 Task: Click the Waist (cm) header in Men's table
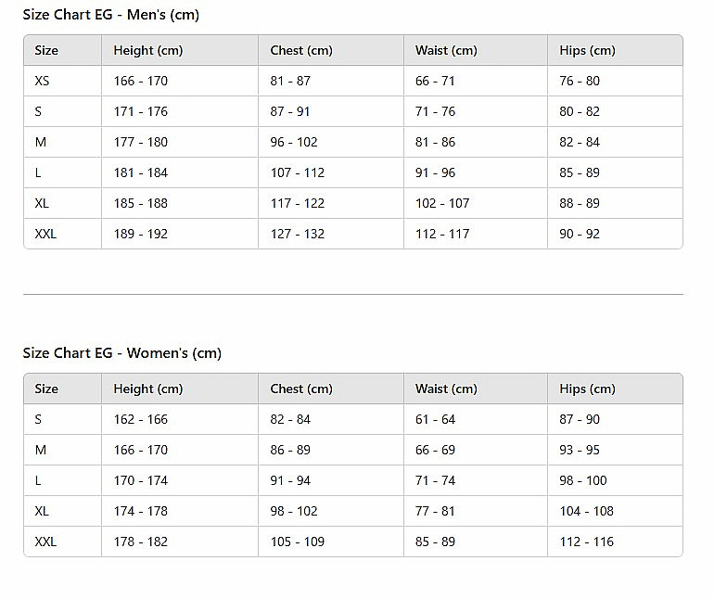point(446,50)
